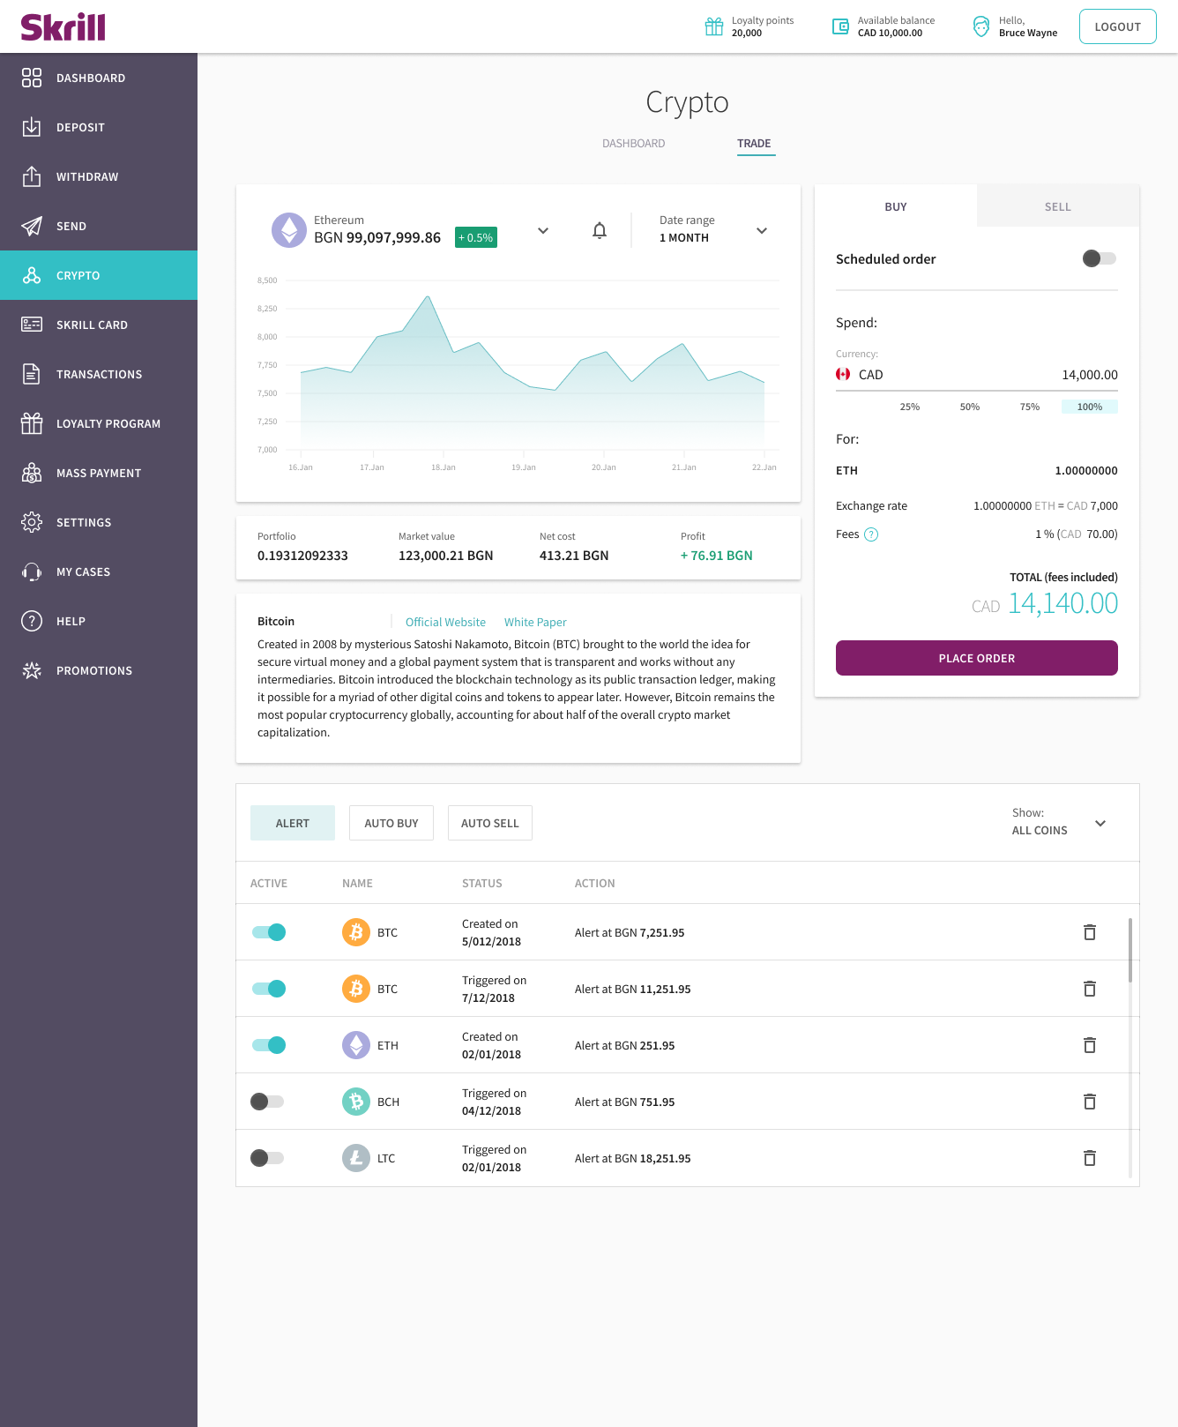The width and height of the screenshot is (1178, 1427).
Task: Open Deposit from the sidebar menu
Action: [x=99, y=127]
